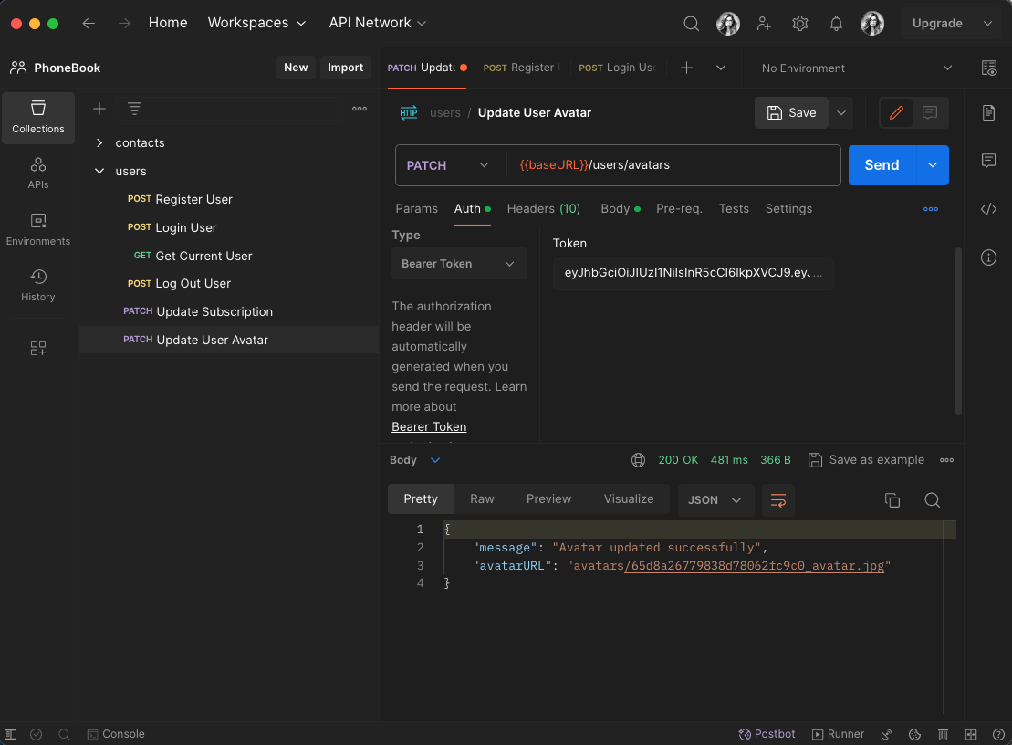
Task: Click the network globe icon near status
Action: point(638,460)
